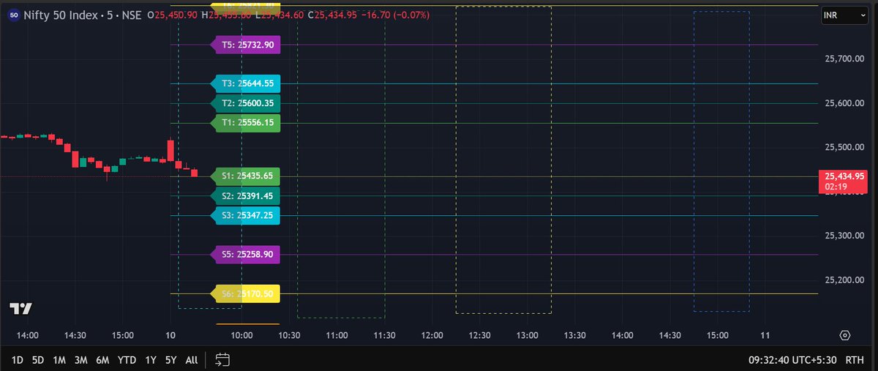Click the 25,700.00 price axis label

(x=846, y=59)
